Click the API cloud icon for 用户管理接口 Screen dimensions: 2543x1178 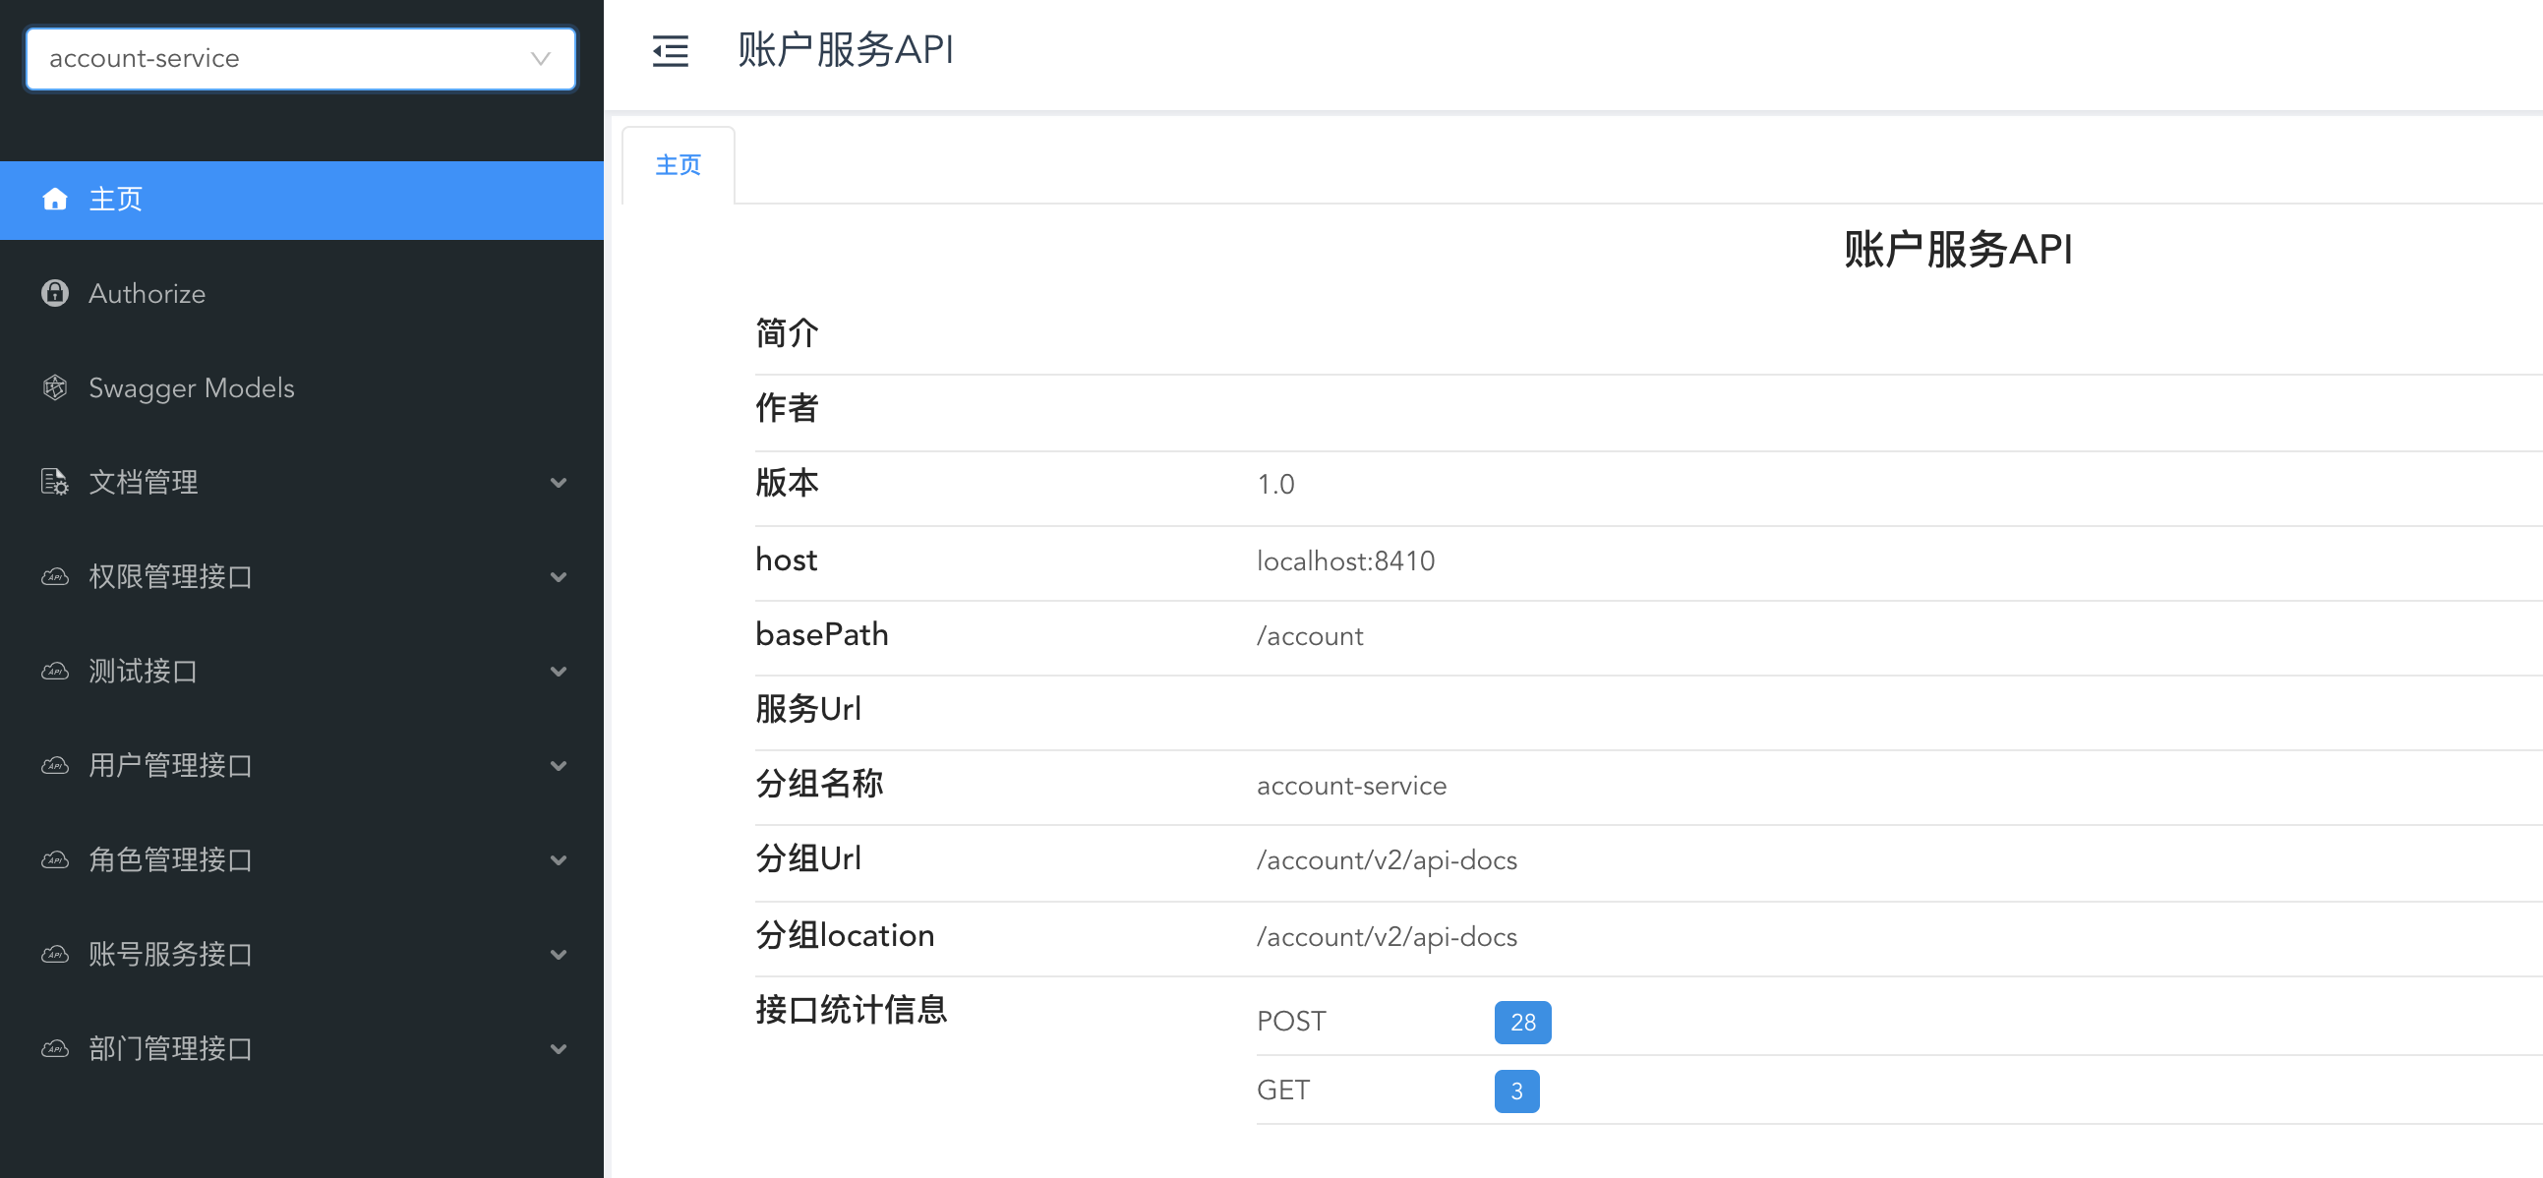tap(55, 765)
